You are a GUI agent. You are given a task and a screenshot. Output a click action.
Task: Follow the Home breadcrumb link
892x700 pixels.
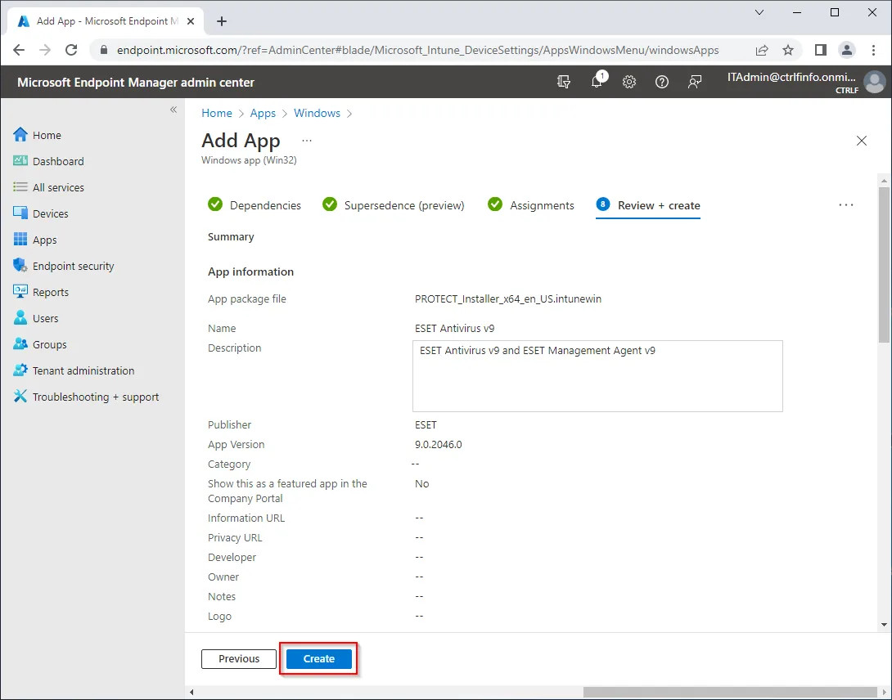[217, 113]
